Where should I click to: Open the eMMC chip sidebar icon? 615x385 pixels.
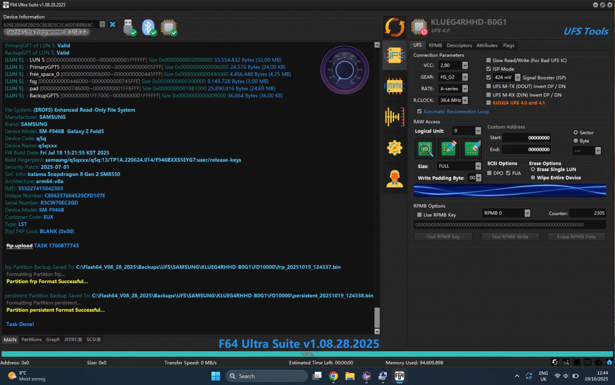[394, 86]
